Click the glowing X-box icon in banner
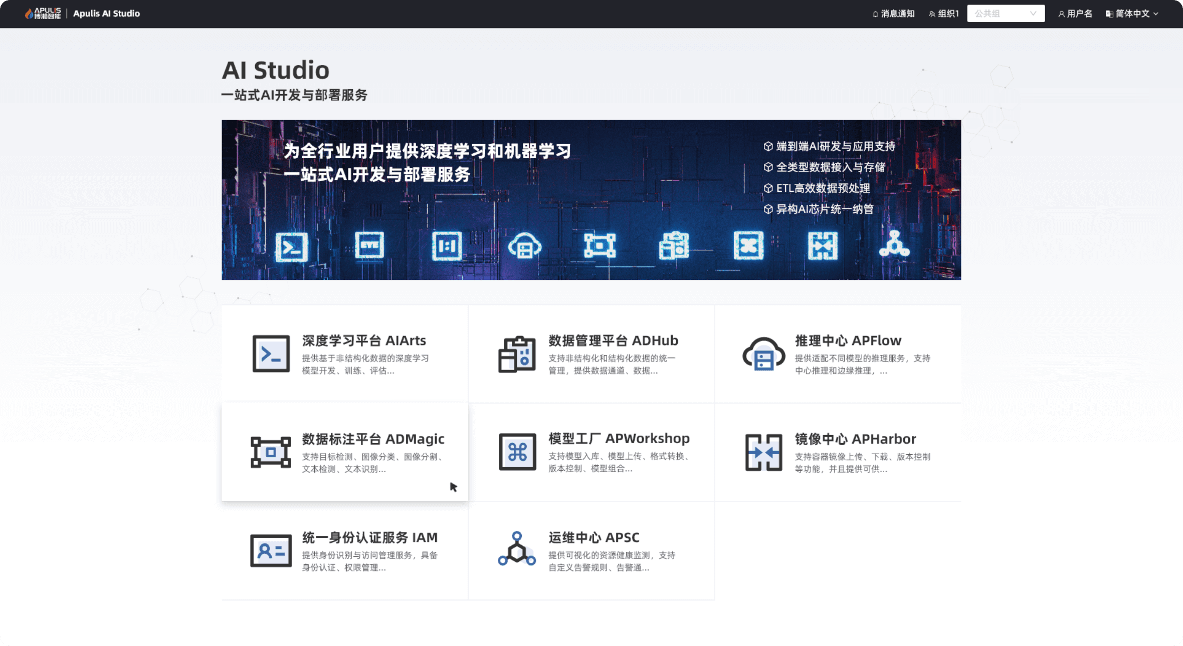 pos(748,245)
